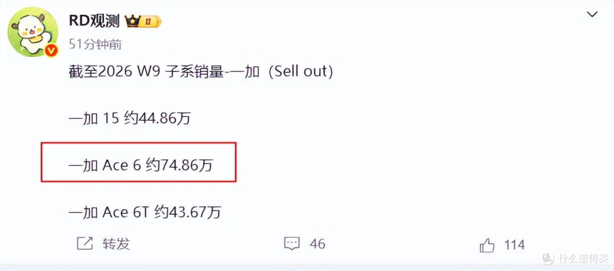Open comments via speech bubble icon
The height and width of the screenshot is (271, 614).
coord(292,244)
